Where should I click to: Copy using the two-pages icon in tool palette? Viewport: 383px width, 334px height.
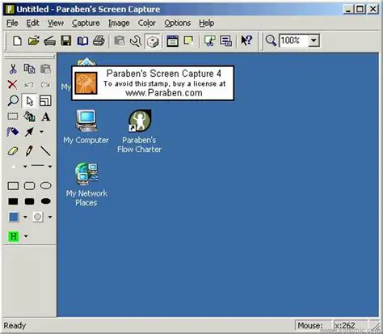coord(29,69)
